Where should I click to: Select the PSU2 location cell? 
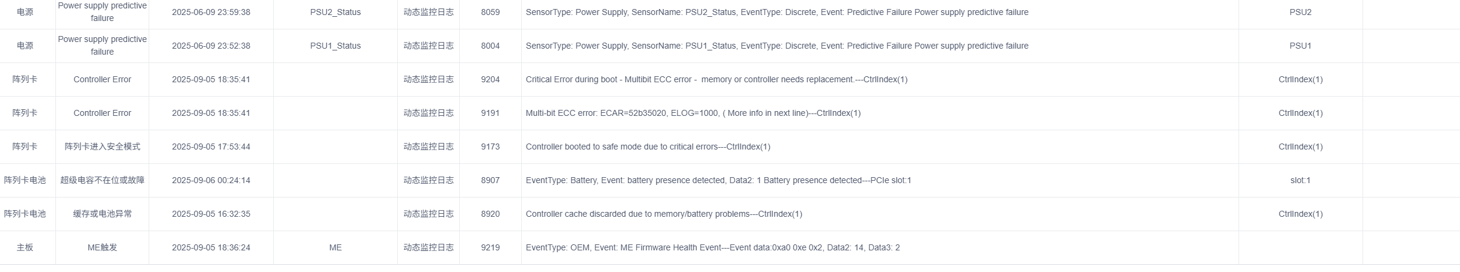pos(1300,12)
